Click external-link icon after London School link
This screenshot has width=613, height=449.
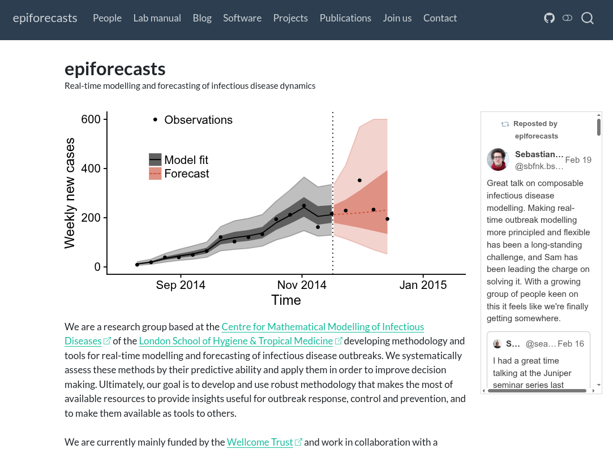tap(338, 341)
